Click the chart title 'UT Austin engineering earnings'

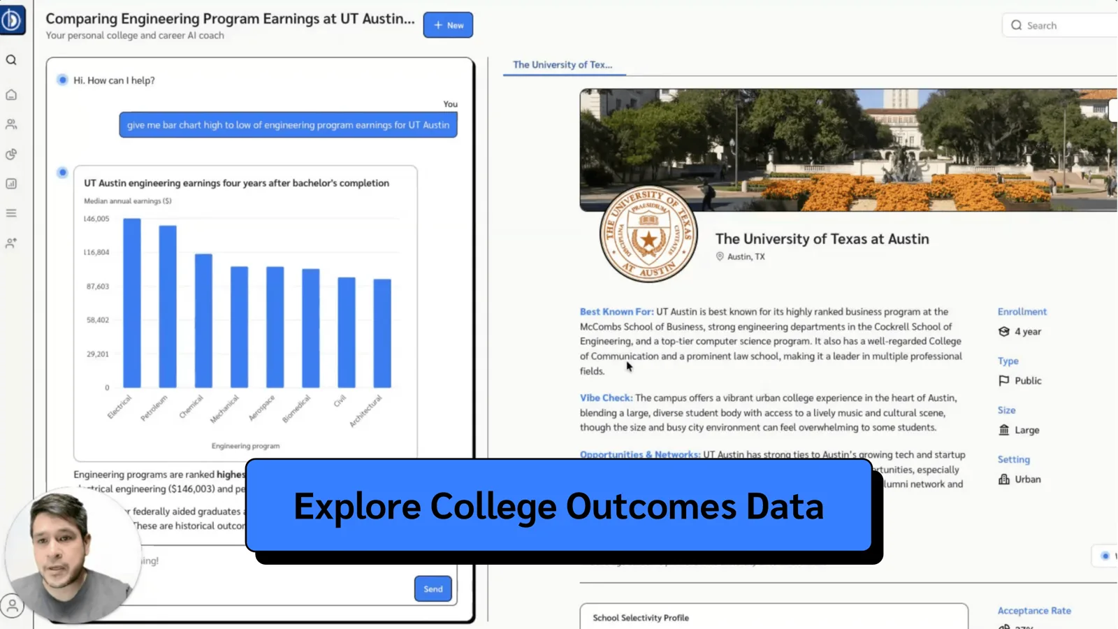tap(236, 183)
